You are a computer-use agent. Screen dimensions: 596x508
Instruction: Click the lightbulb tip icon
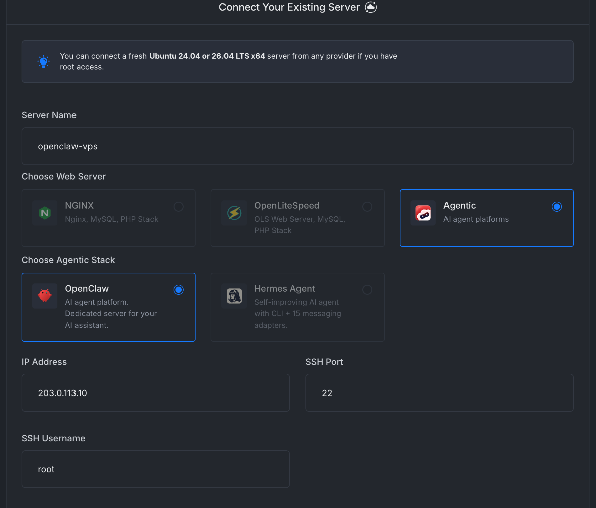44,61
